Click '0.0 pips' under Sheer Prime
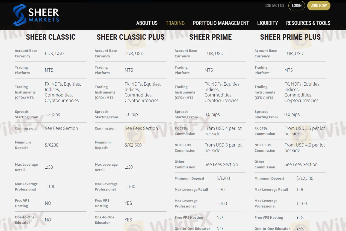 click(212, 114)
